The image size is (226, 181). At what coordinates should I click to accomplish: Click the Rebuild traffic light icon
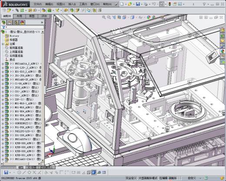coord(169,4)
